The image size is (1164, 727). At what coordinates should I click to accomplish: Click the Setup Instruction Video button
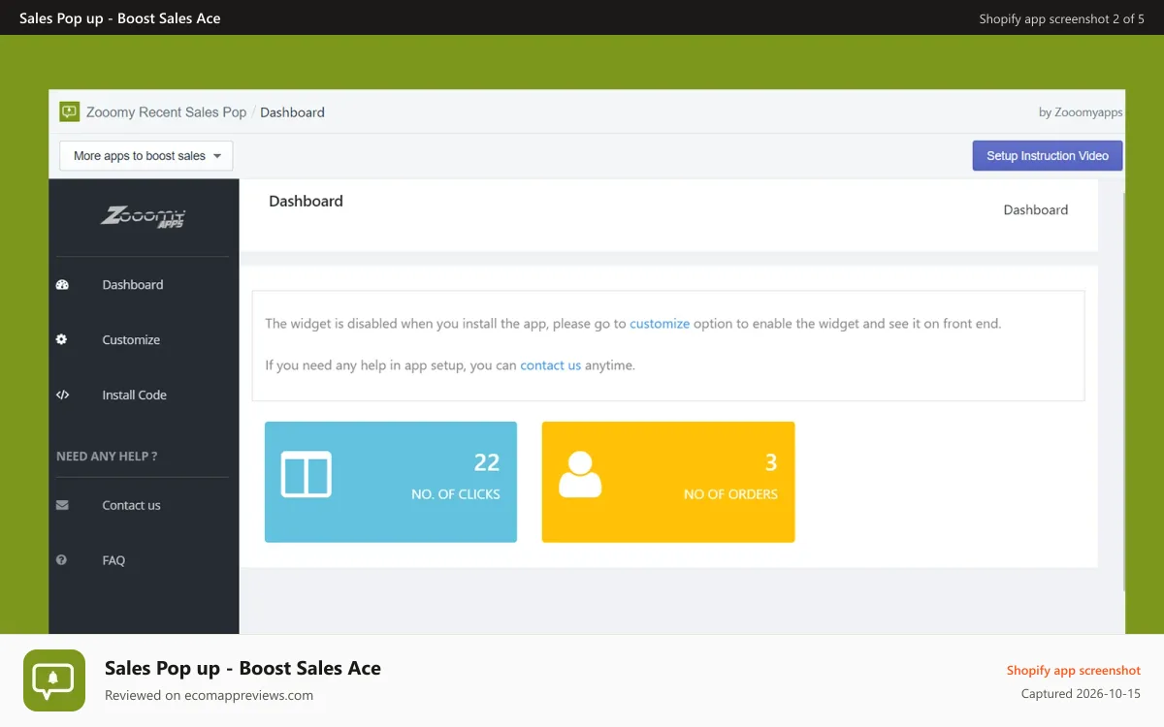click(x=1048, y=156)
